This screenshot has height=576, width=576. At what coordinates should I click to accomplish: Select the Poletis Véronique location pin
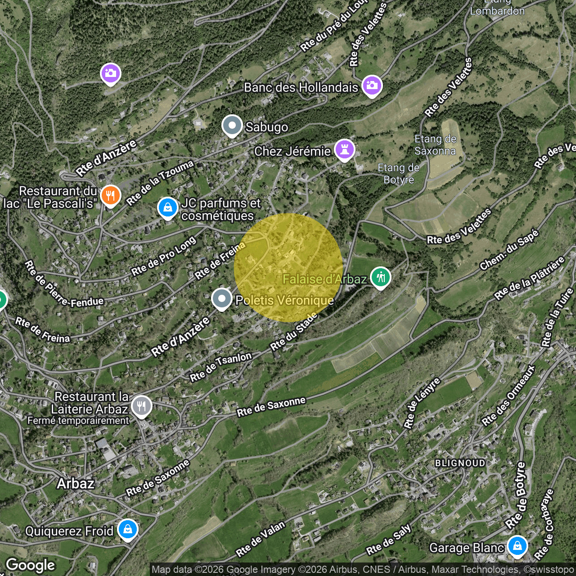pyautogui.click(x=221, y=299)
